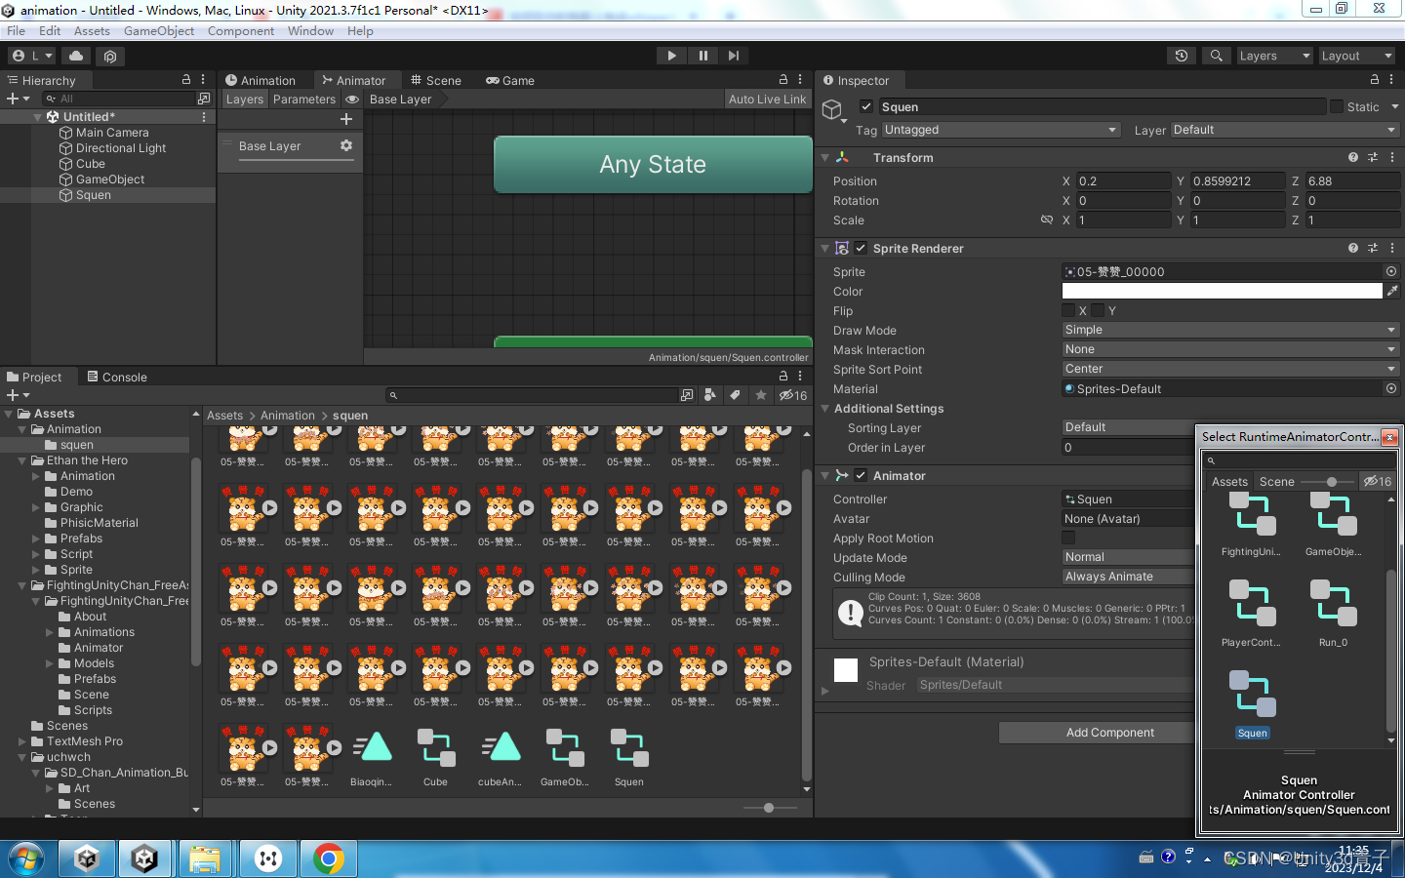Switch to Parameters in Animator

point(303,99)
